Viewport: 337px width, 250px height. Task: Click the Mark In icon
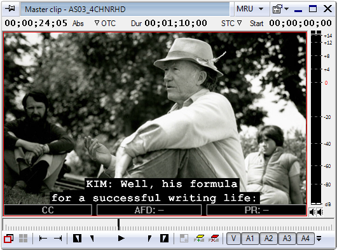point(77,238)
